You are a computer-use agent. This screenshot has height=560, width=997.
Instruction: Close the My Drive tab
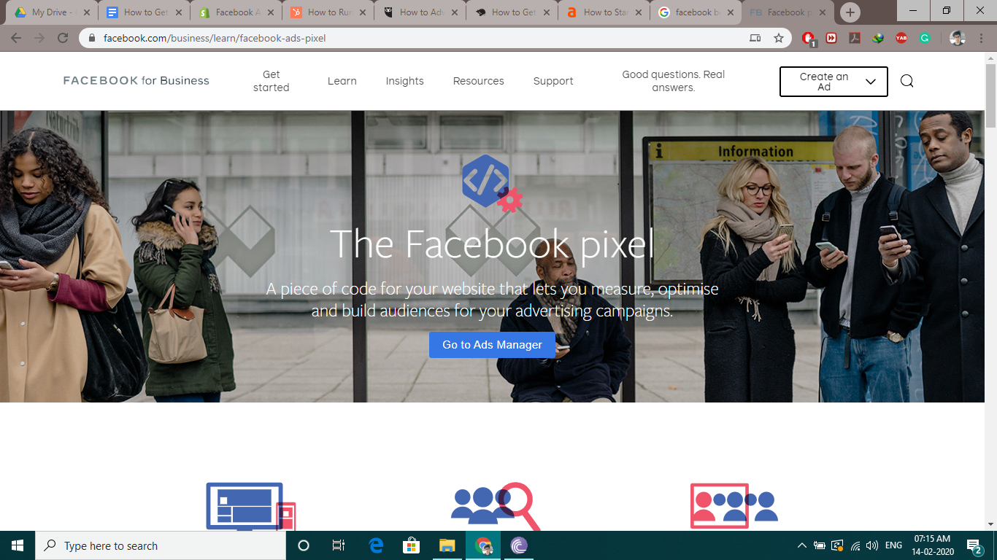tap(87, 12)
